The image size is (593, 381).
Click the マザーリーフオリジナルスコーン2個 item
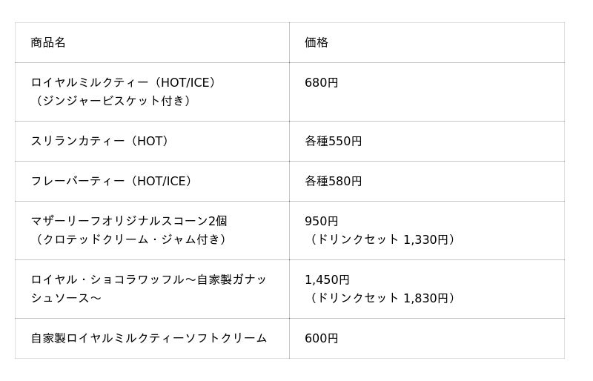129,221
